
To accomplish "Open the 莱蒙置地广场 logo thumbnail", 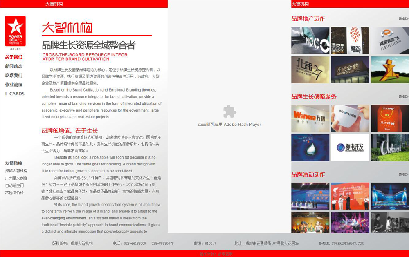I will point(390,40).
